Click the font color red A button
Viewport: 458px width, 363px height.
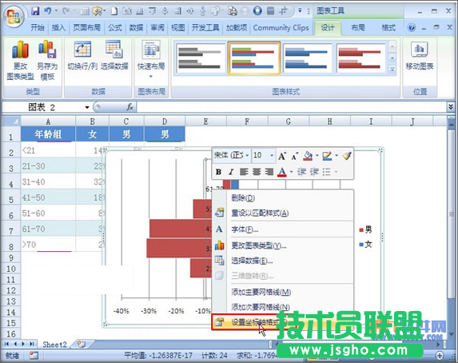click(282, 172)
